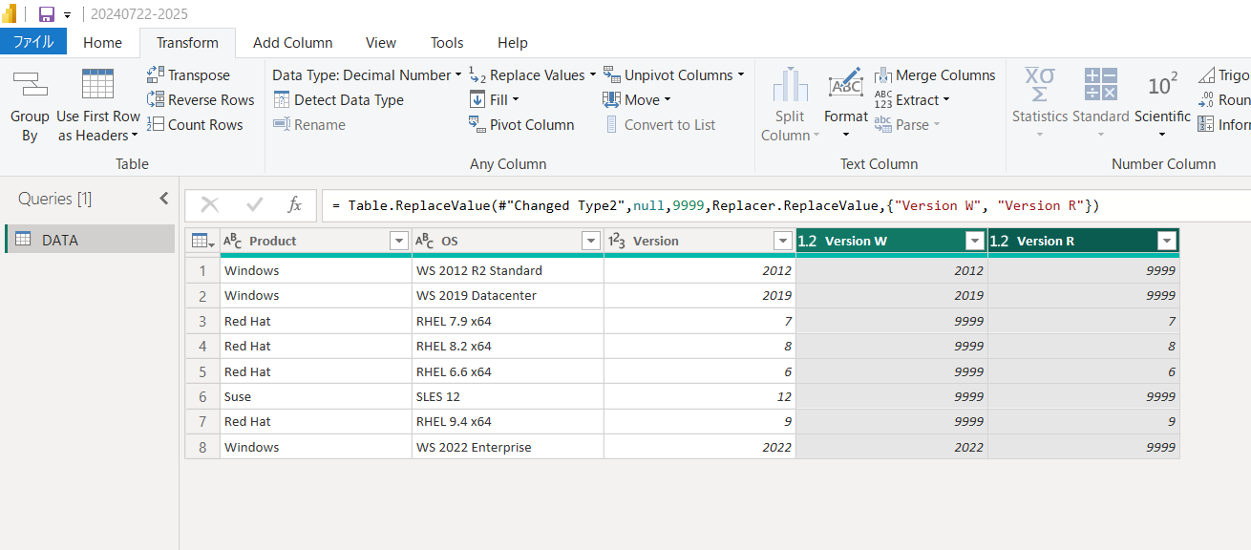1251x550 pixels.
Task: Open the ファイル file menu
Action: [x=33, y=42]
